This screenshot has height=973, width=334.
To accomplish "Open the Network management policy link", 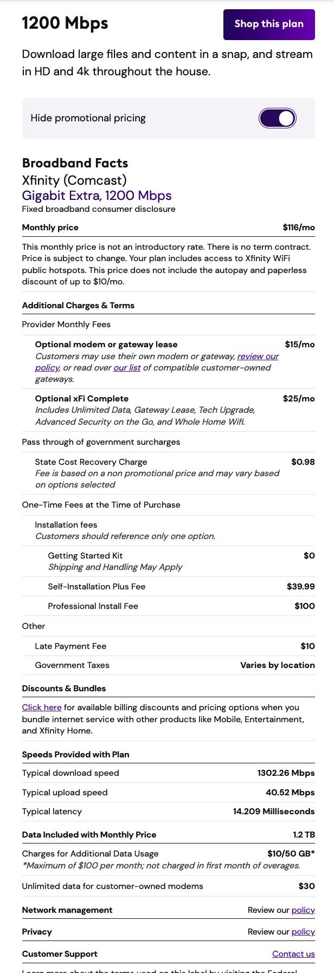I will (x=303, y=910).
